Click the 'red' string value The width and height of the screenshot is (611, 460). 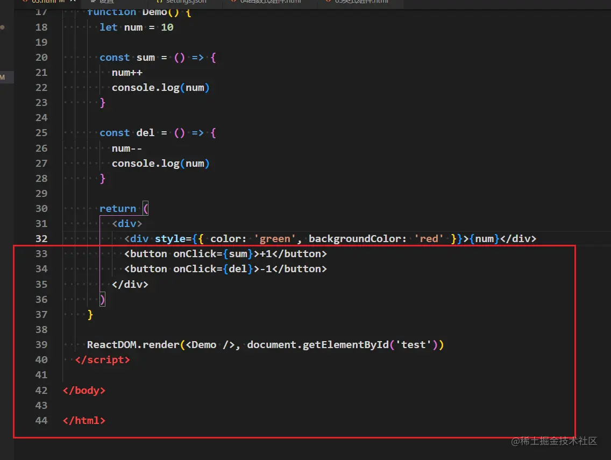pos(429,238)
